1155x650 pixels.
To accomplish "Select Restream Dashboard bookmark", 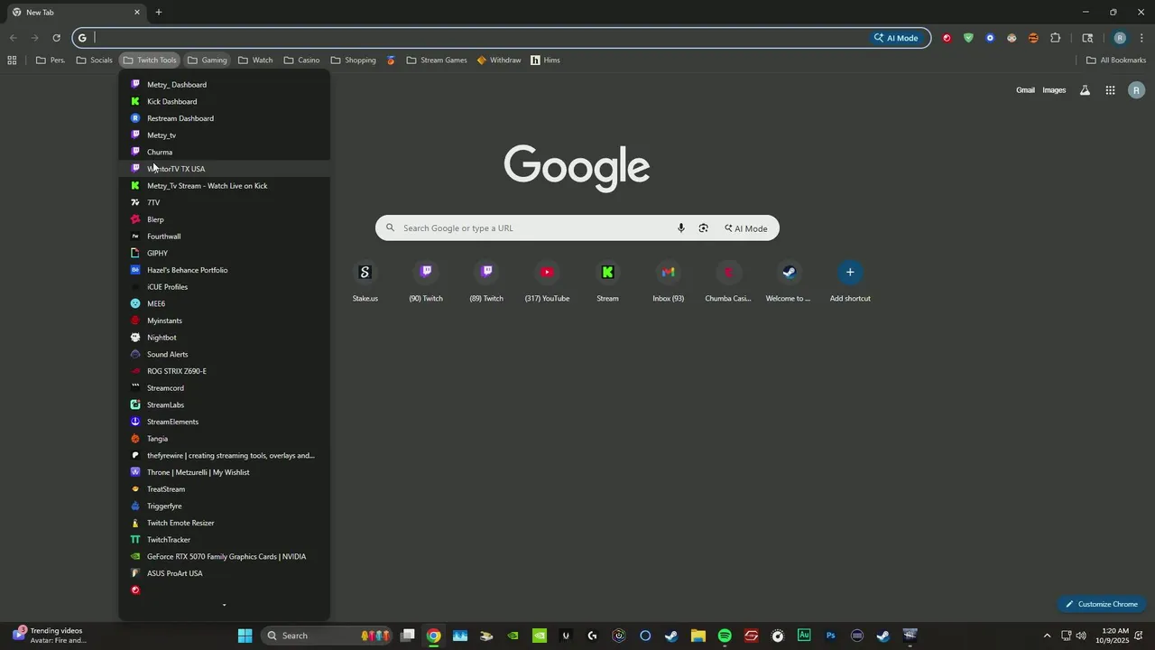I will [224, 118].
